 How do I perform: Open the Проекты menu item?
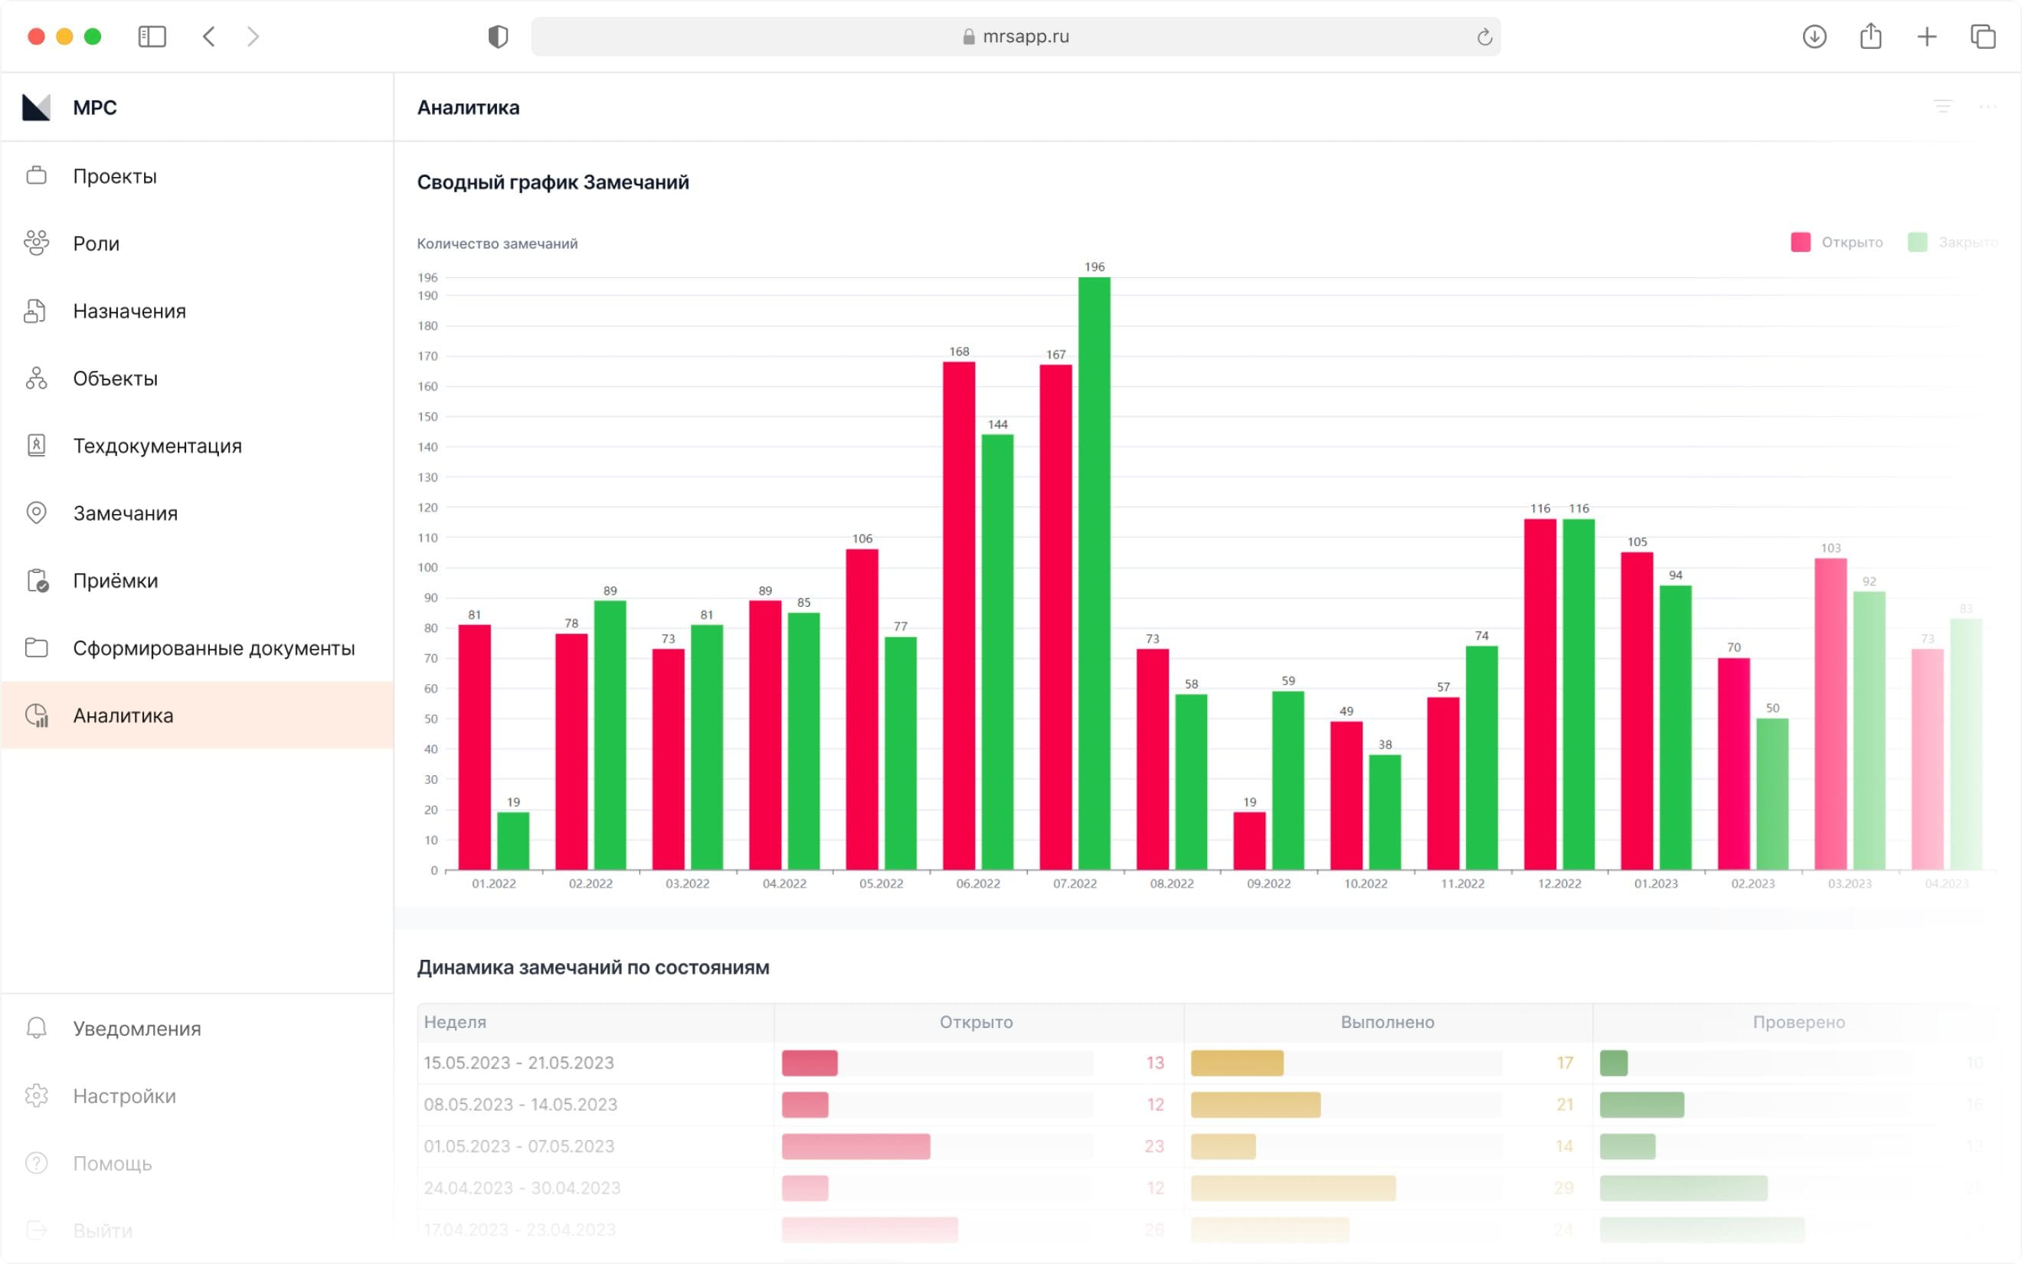tap(197, 175)
